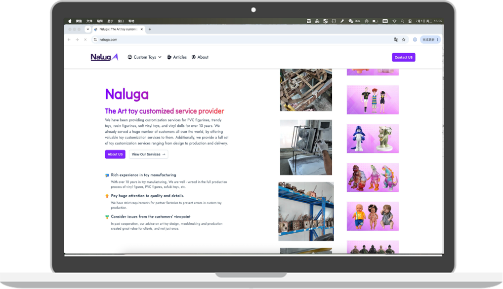Click the 完成更新 update button
The height and width of the screenshot is (289, 503).
coord(430,39)
